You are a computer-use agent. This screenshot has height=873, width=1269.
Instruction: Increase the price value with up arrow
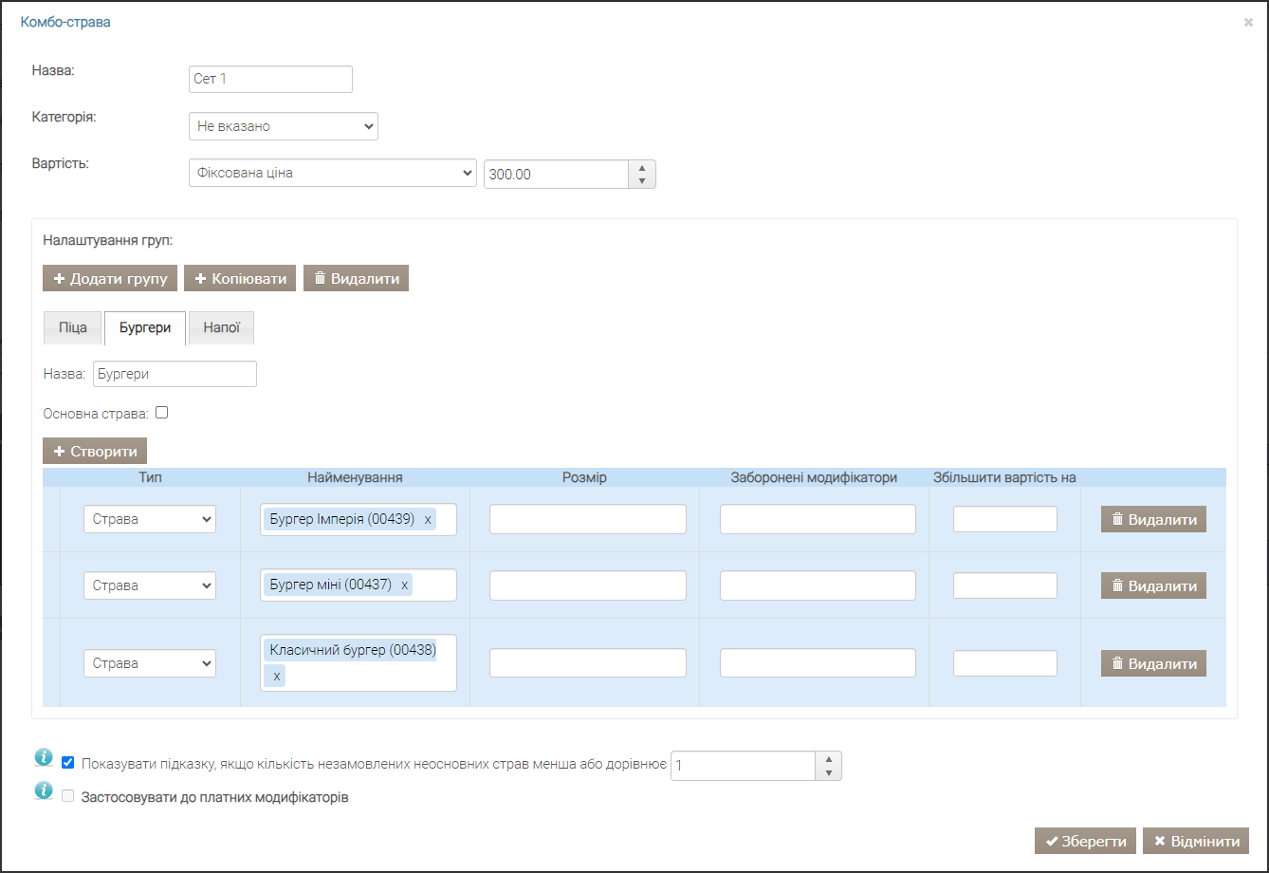[642, 168]
